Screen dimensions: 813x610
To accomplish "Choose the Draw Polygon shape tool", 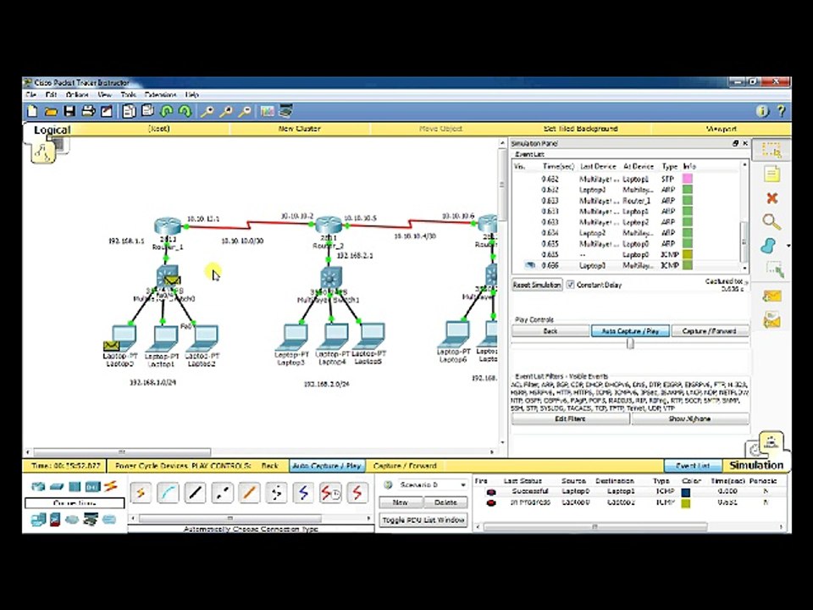I will point(770,246).
